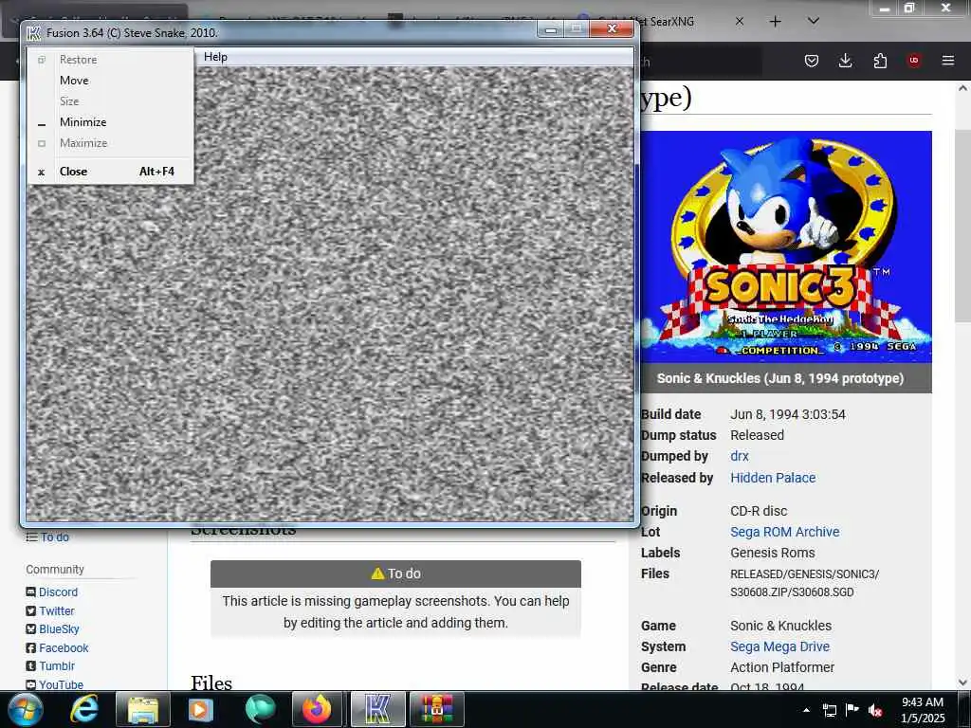
Task: Select Close Alt+F4 in the system menu
Action: [x=111, y=172]
